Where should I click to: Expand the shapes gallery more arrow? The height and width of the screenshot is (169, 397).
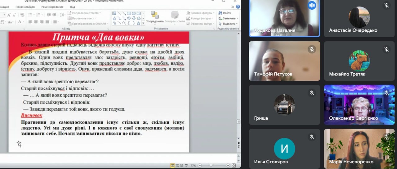tap(143, 23)
